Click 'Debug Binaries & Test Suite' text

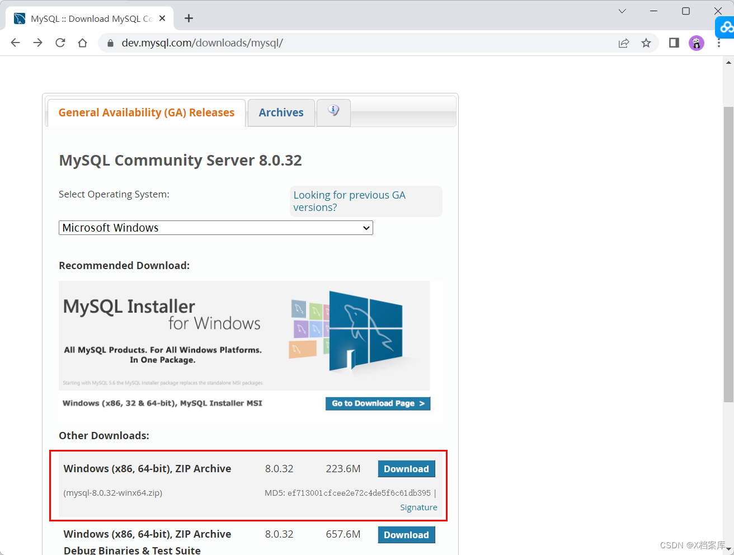(x=132, y=551)
